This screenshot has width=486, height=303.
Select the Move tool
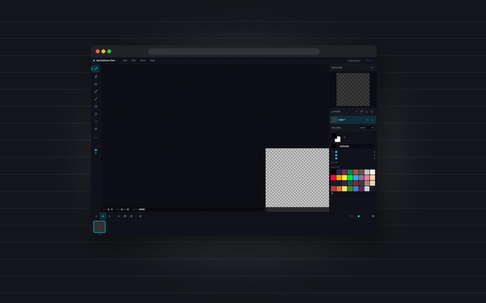coord(96,129)
